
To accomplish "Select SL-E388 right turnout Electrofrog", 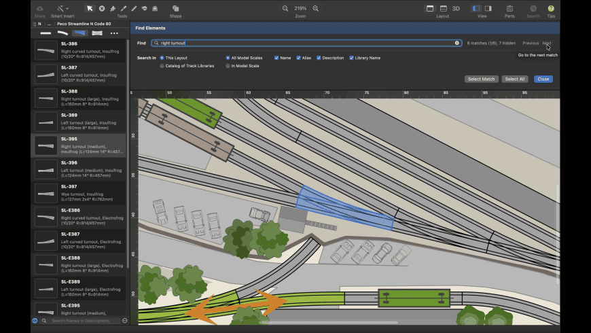I will tap(78, 264).
